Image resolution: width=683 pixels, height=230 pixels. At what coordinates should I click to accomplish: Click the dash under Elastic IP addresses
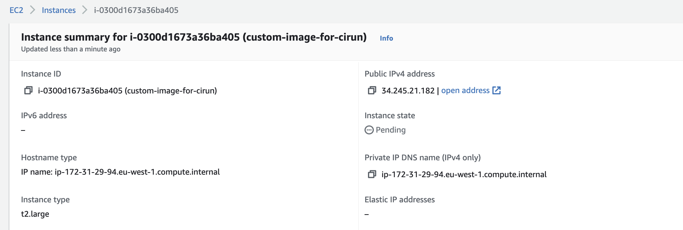click(366, 214)
